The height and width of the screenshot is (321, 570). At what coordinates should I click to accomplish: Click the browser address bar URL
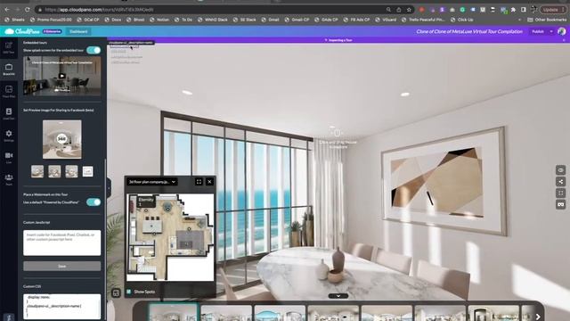click(99, 10)
